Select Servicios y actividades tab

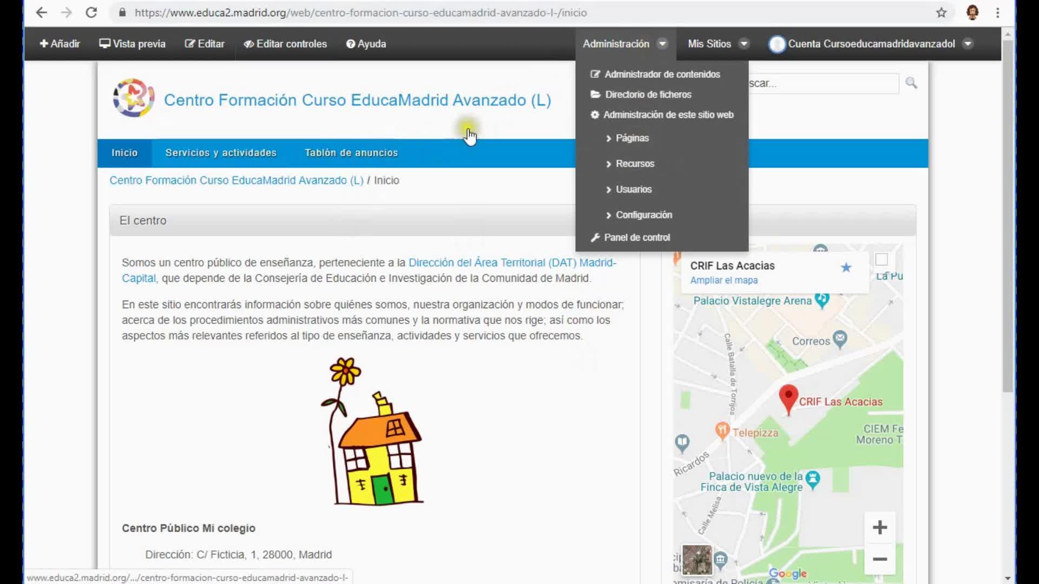[x=221, y=153]
